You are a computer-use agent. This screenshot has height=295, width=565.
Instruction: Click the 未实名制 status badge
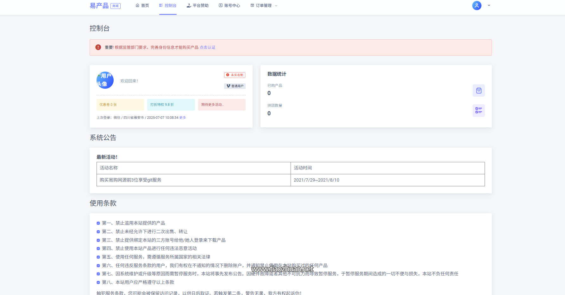click(x=235, y=75)
